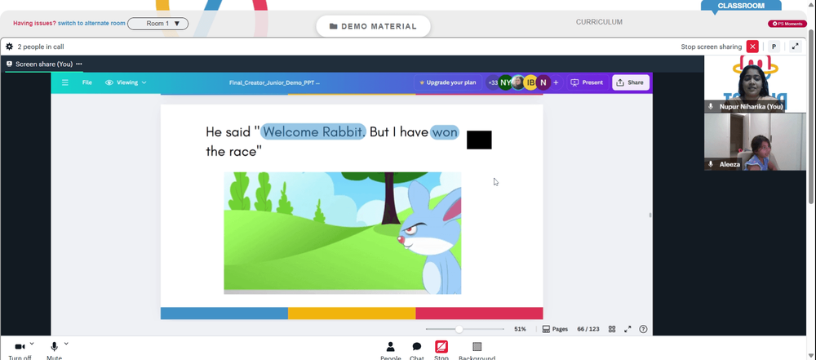Click the Upgrade your plan button
The width and height of the screenshot is (816, 360).
pyautogui.click(x=448, y=82)
